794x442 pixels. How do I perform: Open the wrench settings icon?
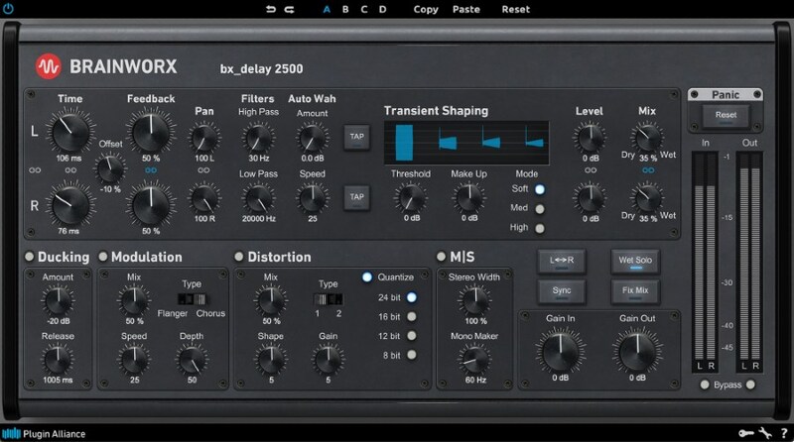click(763, 433)
